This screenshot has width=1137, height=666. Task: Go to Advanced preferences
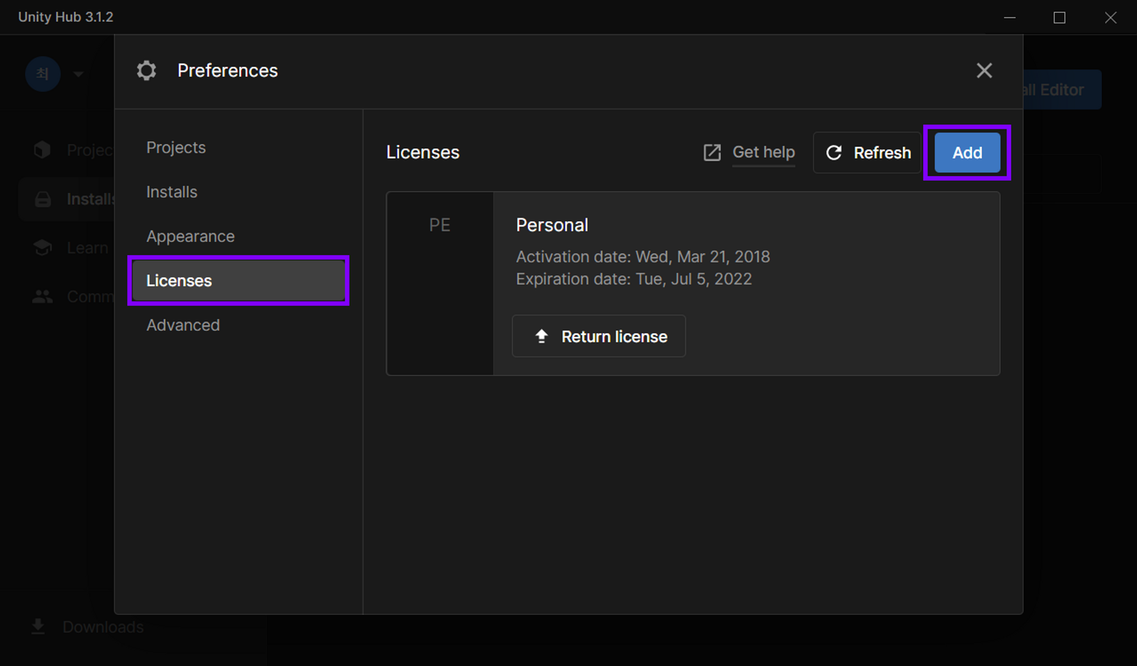coord(183,325)
